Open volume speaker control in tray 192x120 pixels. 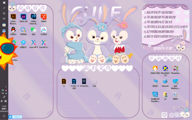[x=3, y=93]
